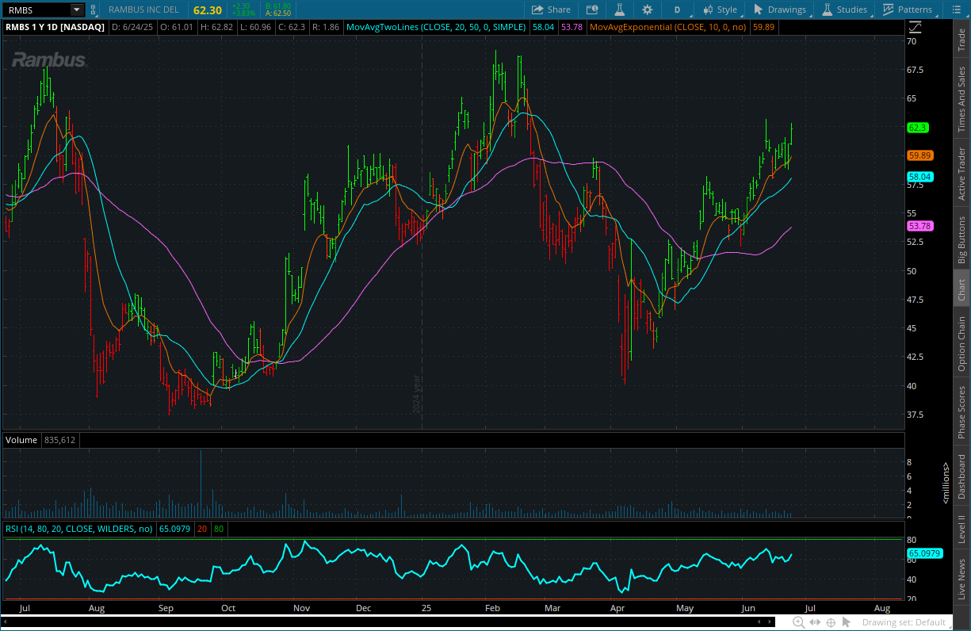
Task: Click the zoom-in magnifier icon
Action: tap(798, 622)
